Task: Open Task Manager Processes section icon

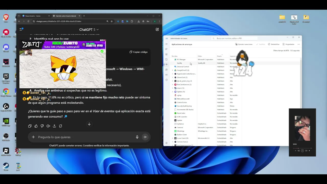Action: coord(167,49)
